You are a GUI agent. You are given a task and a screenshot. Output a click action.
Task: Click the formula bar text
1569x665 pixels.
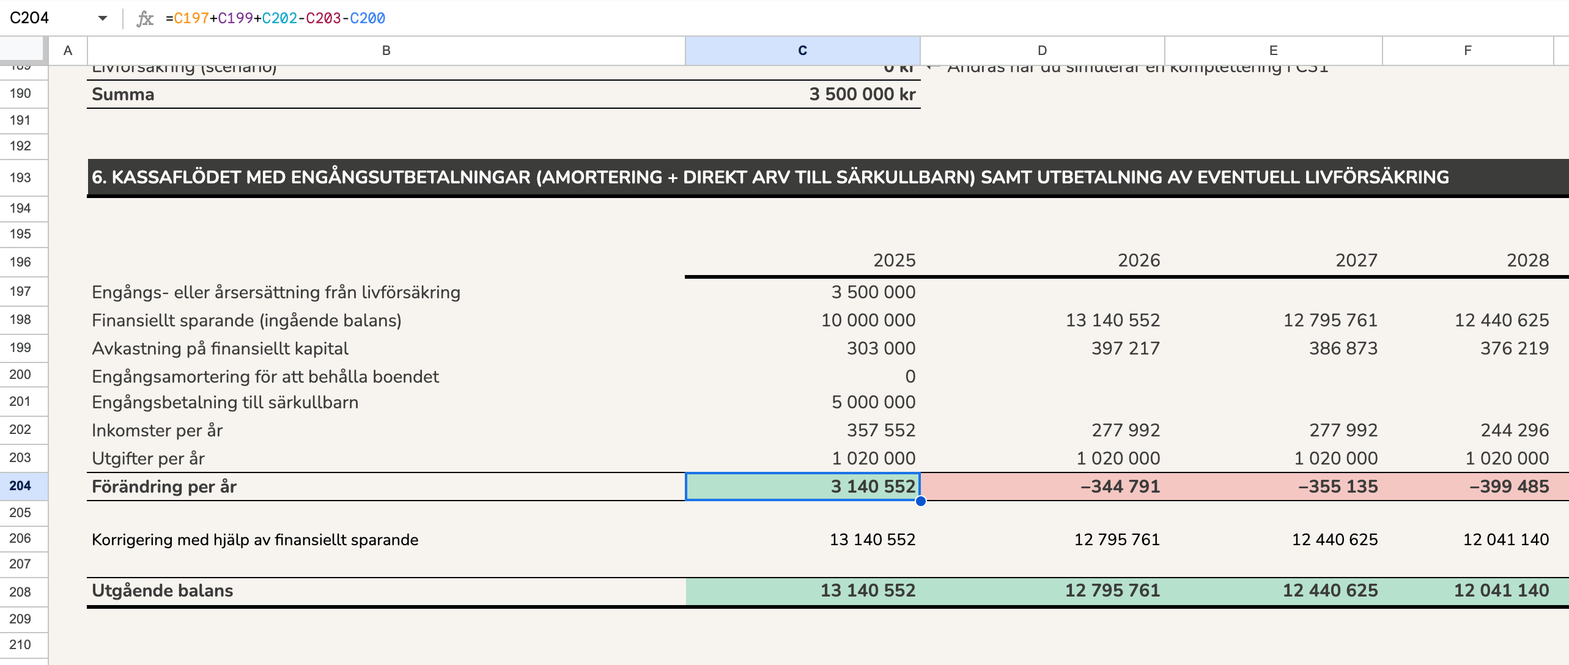point(275,18)
